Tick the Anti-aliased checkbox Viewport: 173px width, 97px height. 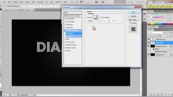101,18
